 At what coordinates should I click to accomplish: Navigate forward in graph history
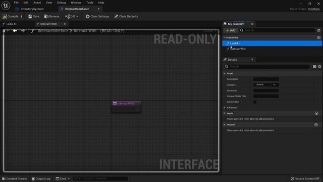click(x=23, y=31)
